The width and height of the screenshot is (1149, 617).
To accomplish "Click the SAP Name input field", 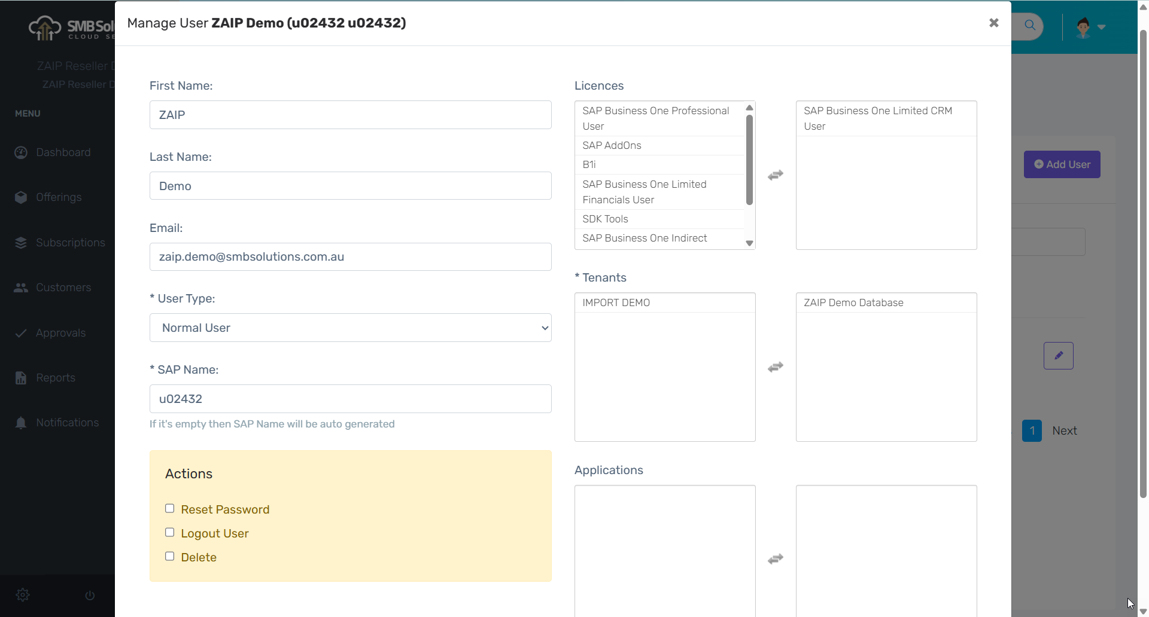I will tap(351, 399).
